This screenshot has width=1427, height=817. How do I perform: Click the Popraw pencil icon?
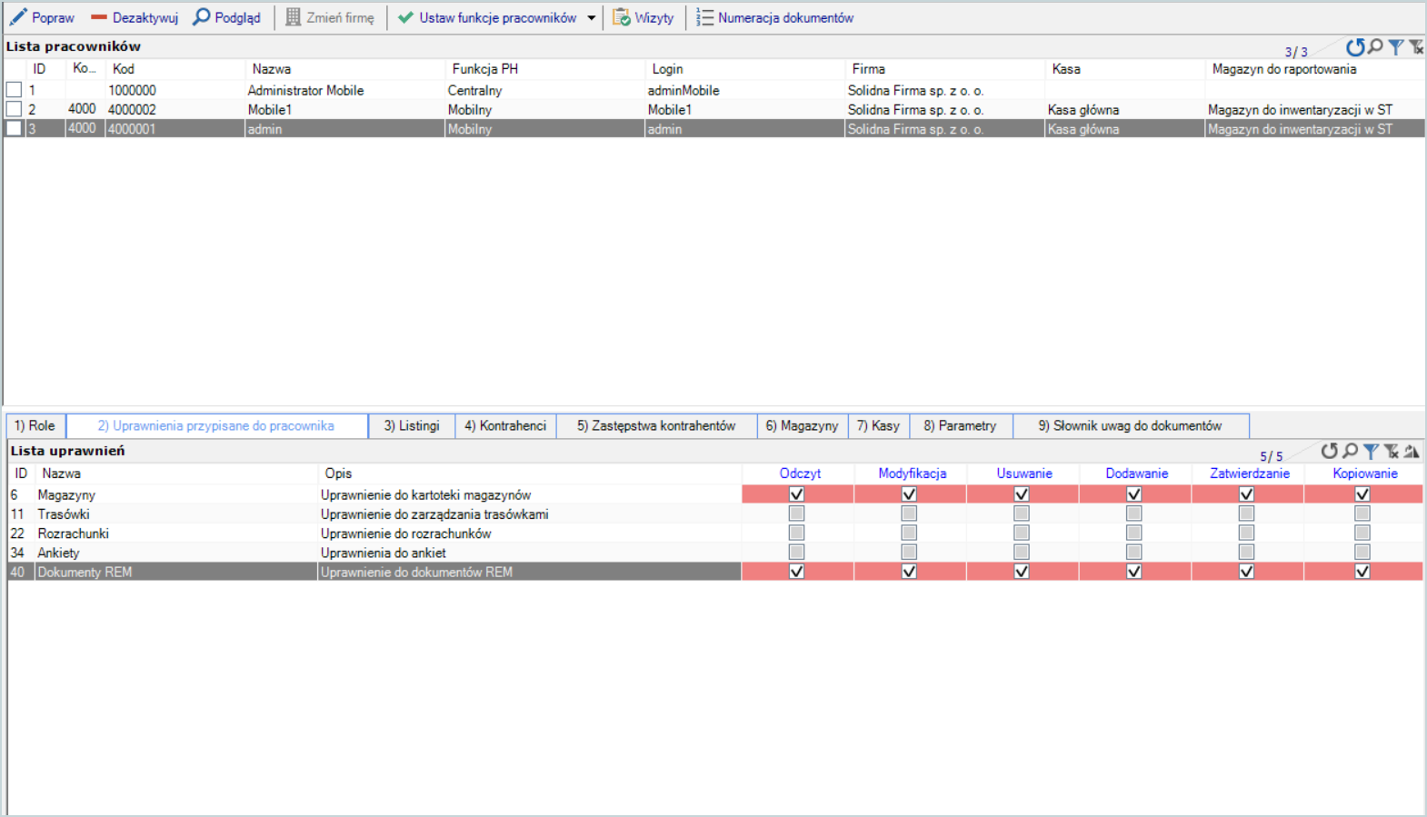point(18,17)
